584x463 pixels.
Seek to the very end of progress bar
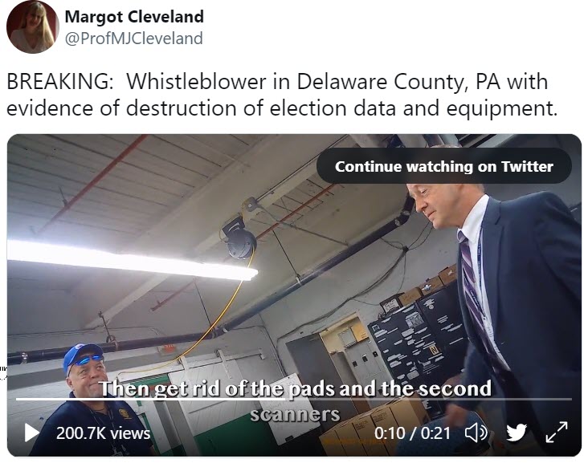click(570, 400)
